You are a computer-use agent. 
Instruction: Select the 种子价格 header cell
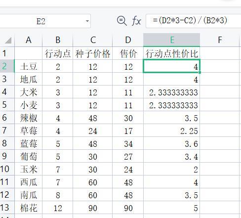click(93, 53)
